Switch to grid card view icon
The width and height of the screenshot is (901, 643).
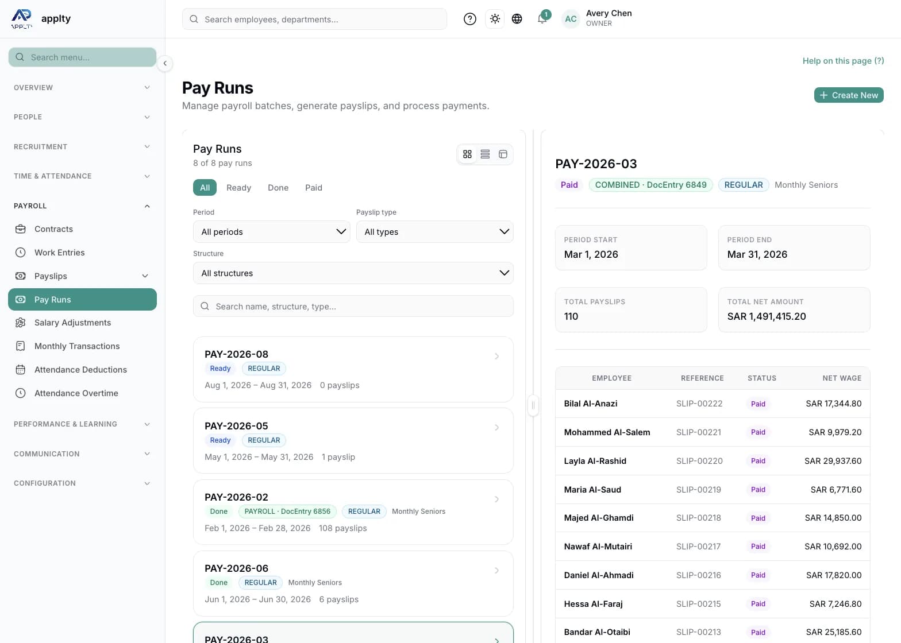click(467, 154)
